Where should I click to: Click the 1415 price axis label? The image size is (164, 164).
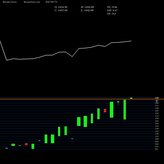(157, 106)
